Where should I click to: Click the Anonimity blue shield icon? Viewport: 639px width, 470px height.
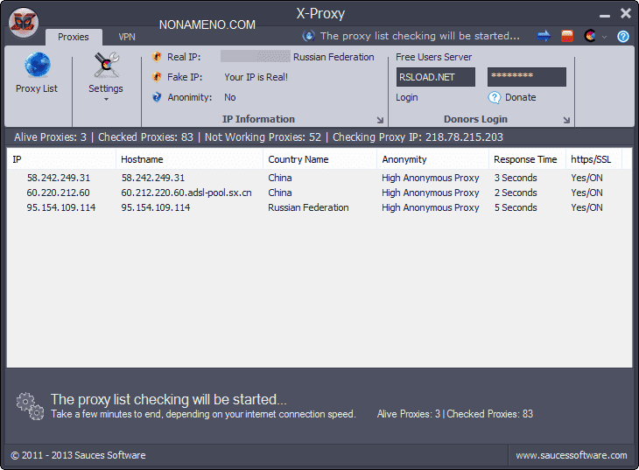point(157,97)
